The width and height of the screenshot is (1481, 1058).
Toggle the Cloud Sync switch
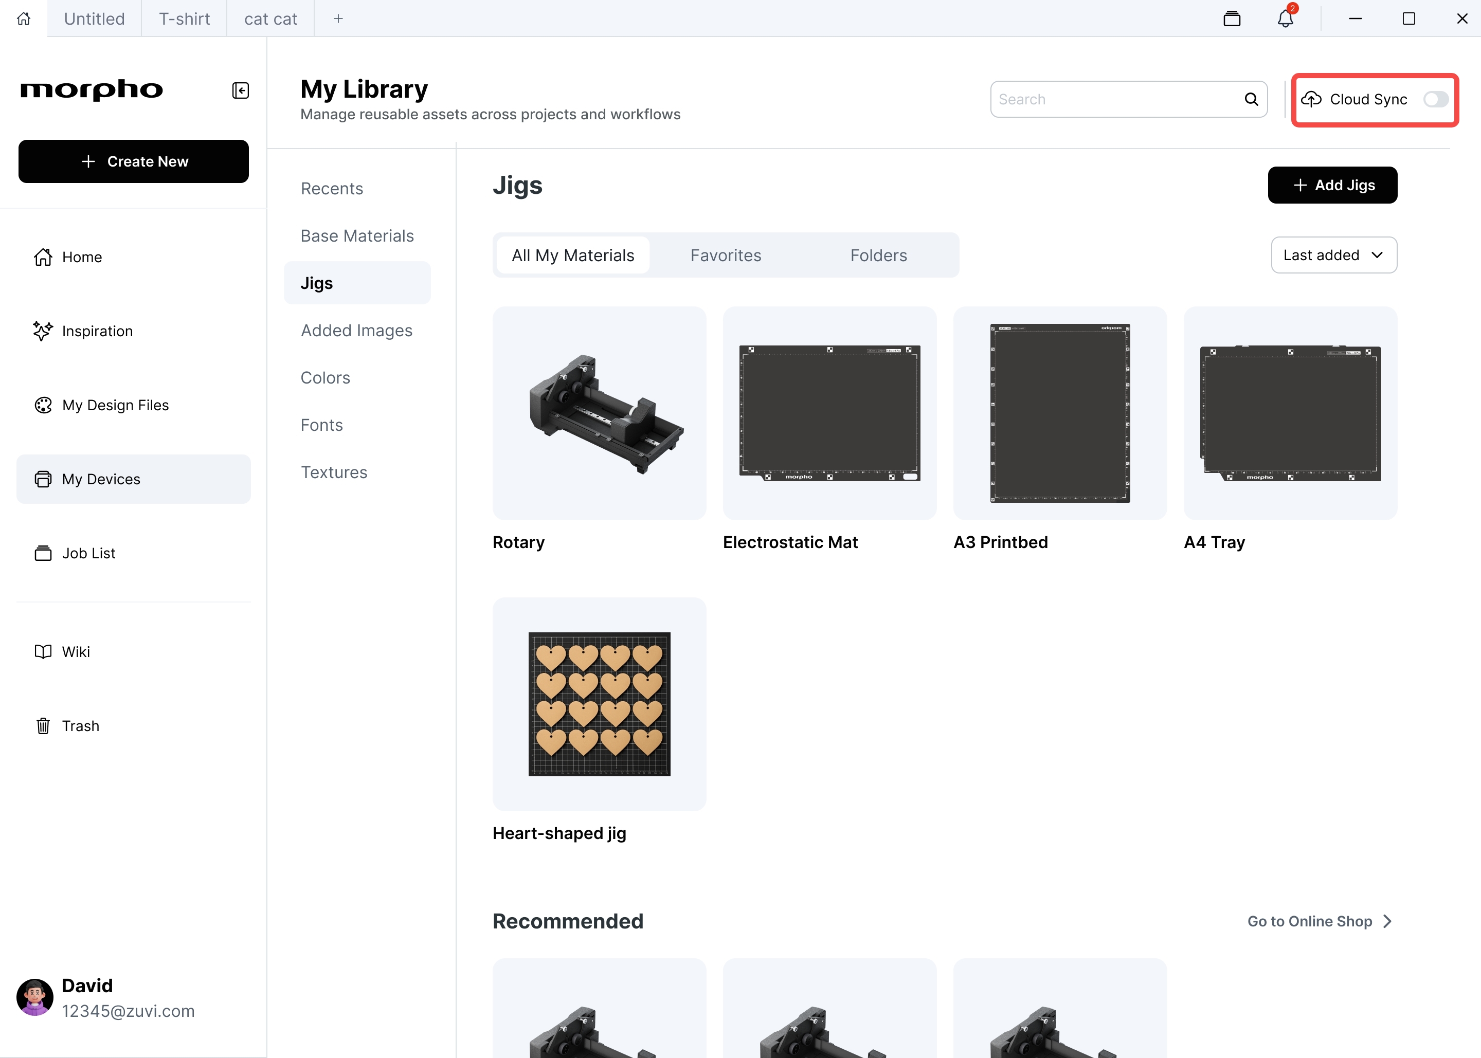click(1435, 99)
